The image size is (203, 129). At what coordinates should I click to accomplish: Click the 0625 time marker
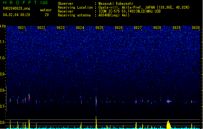[99, 28]
